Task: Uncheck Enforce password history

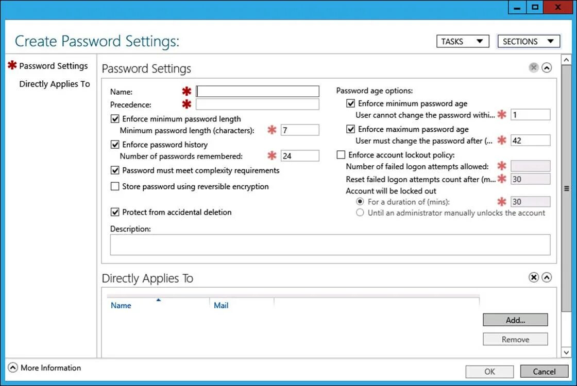Action: click(x=115, y=145)
